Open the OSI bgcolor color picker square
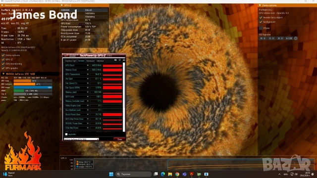This screenshot has width=317, height=178. point(296,38)
